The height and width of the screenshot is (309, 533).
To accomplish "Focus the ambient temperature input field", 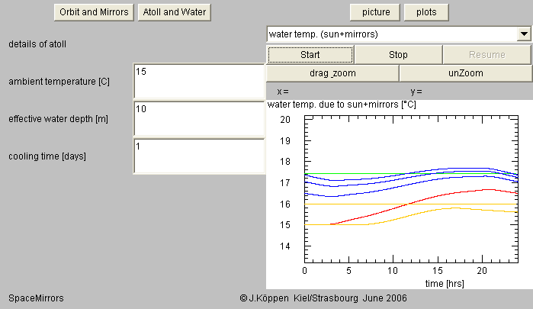I will pyautogui.click(x=198, y=81).
